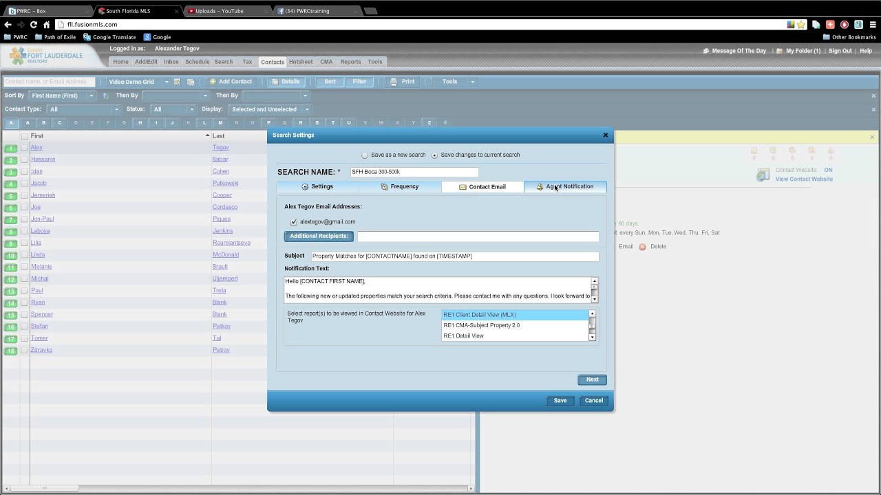881x495 pixels.
Task: Open the Google Translate bookmark
Action: point(109,37)
